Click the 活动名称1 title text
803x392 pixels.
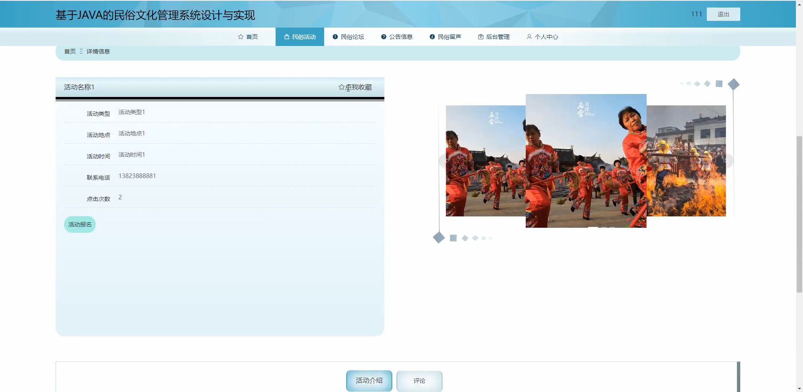click(x=79, y=87)
